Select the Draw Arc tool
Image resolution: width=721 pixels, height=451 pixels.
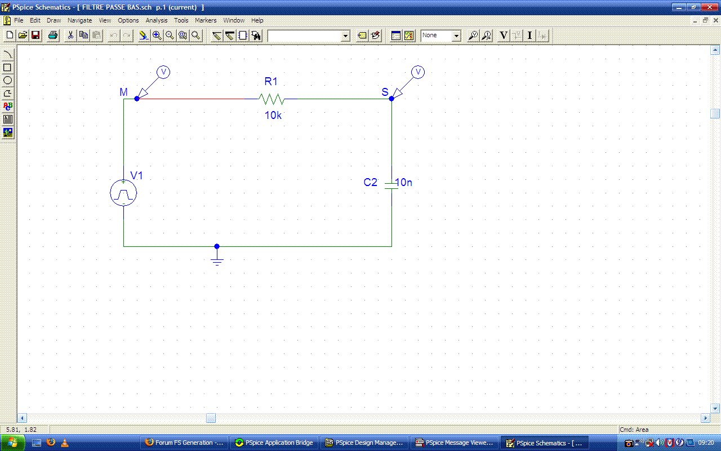click(x=8, y=54)
